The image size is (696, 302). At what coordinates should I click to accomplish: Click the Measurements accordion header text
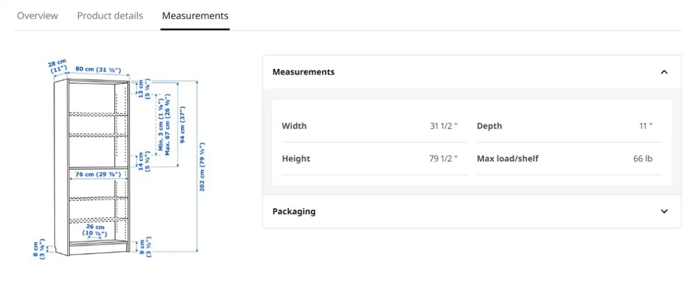303,71
